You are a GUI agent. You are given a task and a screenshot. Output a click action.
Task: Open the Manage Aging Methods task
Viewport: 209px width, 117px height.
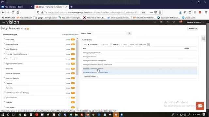[x=91, y=53]
